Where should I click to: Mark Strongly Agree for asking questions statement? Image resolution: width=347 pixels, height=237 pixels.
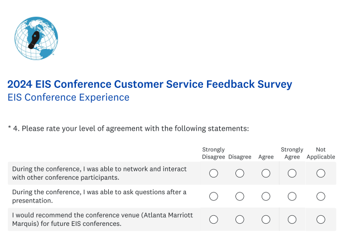(292, 196)
